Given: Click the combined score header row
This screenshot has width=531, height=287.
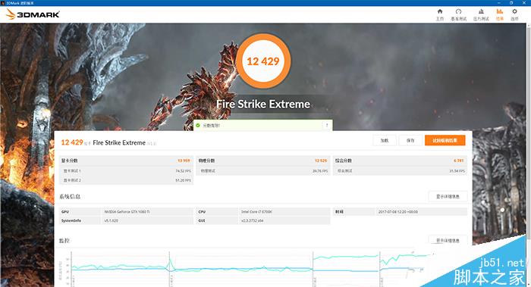Looking at the screenshot, I should point(400,161).
